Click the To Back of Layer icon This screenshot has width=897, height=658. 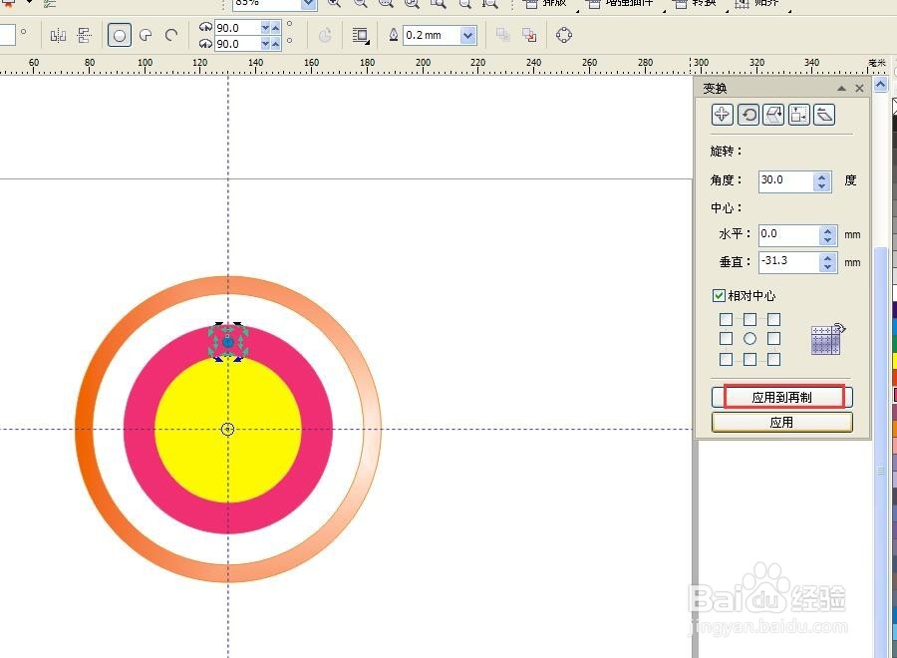pos(529,35)
